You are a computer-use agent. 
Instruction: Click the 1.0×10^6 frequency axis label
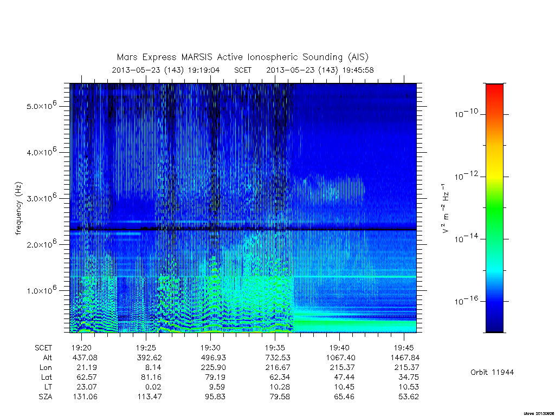(x=42, y=290)
